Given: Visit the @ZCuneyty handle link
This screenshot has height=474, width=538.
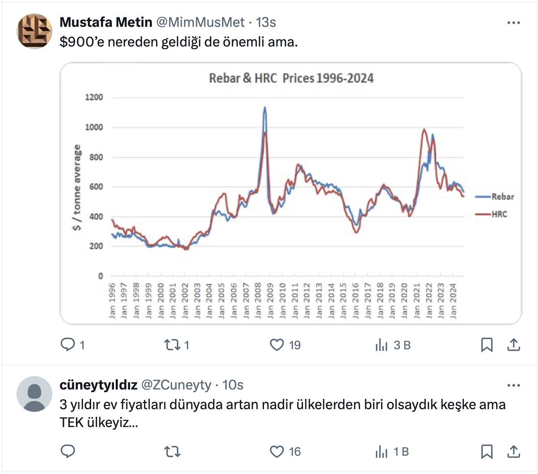Looking at the screenshot, I should (176, 385).
